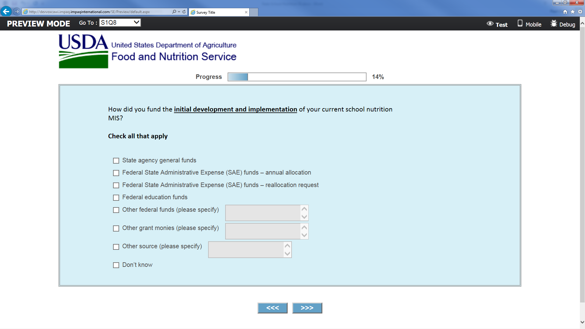
Task: Click the survey progress bar
Action: point(297,77)
